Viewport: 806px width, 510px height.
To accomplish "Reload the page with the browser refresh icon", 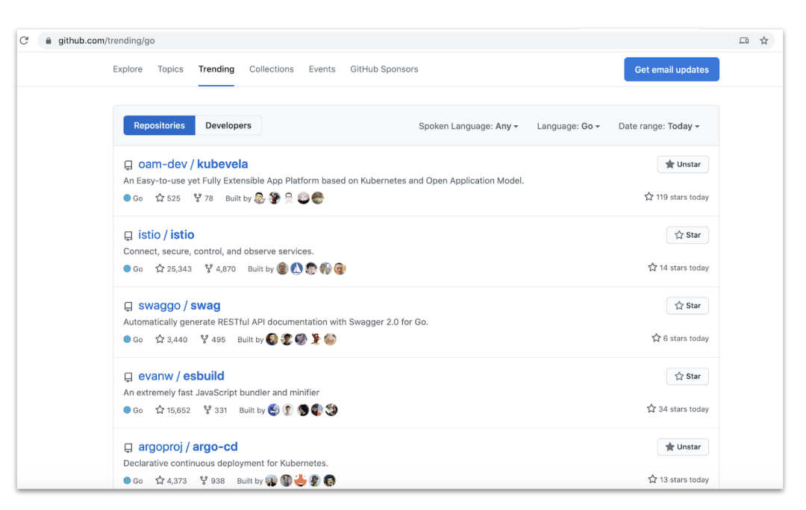I will point(24,40).
